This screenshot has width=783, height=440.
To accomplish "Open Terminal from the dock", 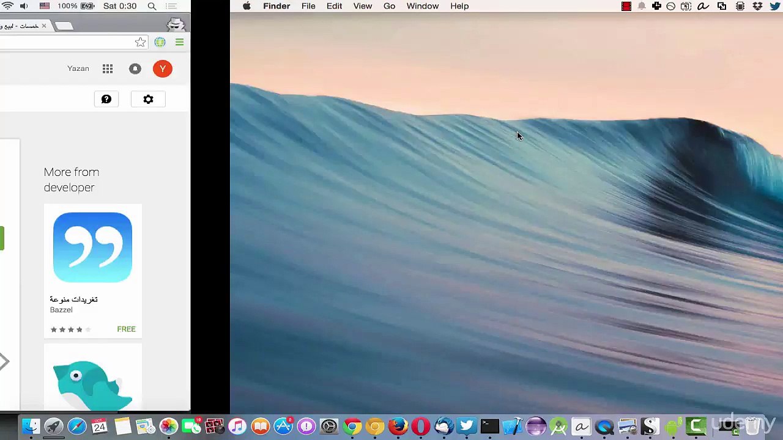I will (x=489, y=426).
